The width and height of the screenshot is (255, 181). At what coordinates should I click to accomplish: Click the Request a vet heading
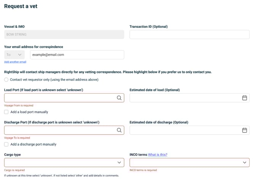21,6
